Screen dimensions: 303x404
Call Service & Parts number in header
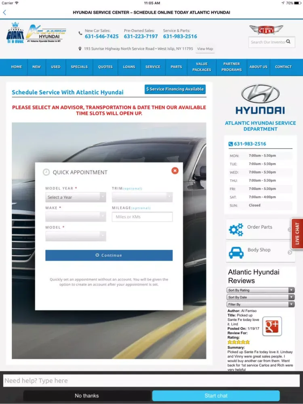[180, 36]
